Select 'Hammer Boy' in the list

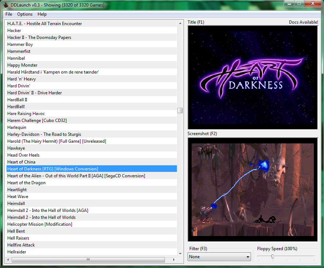point(92,44)
